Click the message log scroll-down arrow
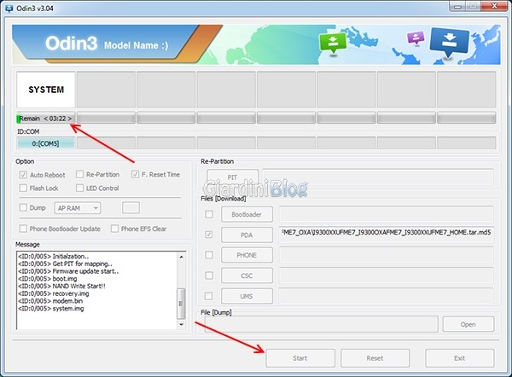The width and height of the screenshot is (512, 377). pyautogui.click(x=181, y=324)
